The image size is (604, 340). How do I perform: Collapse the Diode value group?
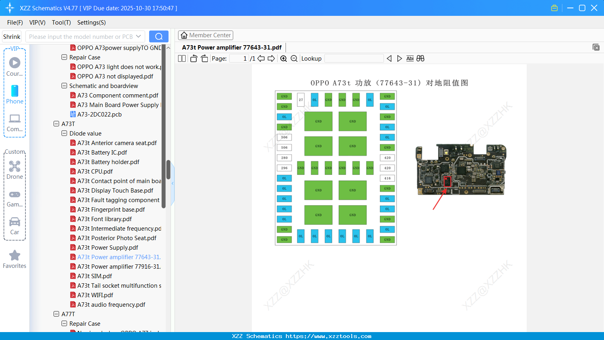click(x=64, y=133)
